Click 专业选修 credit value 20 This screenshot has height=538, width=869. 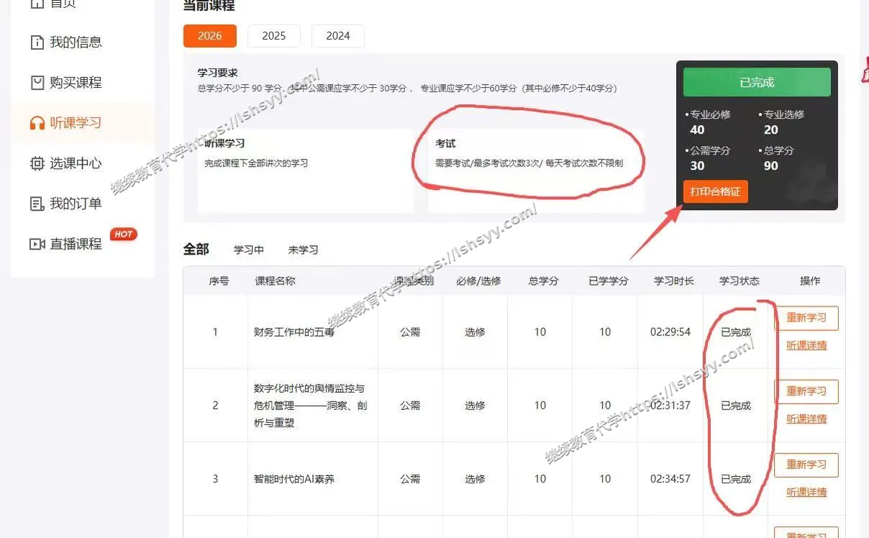pos(771,130)
